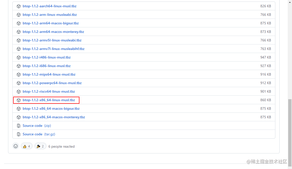Download btop-1.1.2-arm64-macos-bigsur.tbz
The width and height of the screenshot is (292, 169).
51,23
